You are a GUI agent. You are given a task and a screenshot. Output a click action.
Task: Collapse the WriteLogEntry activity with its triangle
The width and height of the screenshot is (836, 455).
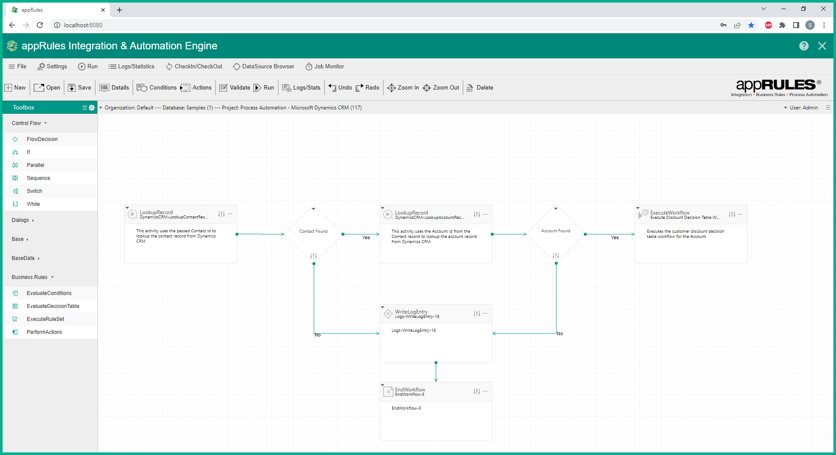pyautogui.click(x=383, y=307)
